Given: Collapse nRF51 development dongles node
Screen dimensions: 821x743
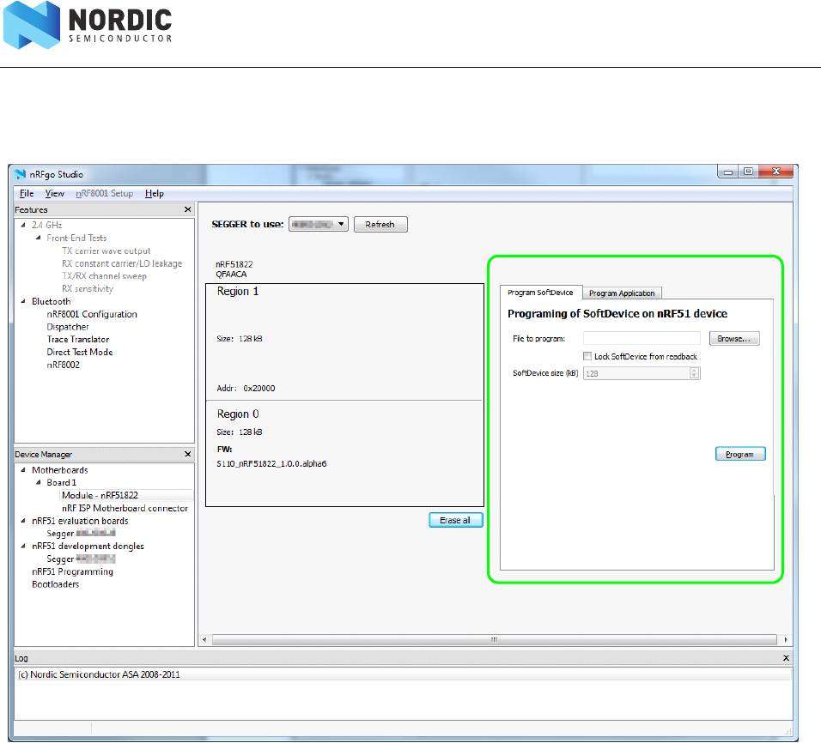Looking at the screenshot, I should coord(23,546).
